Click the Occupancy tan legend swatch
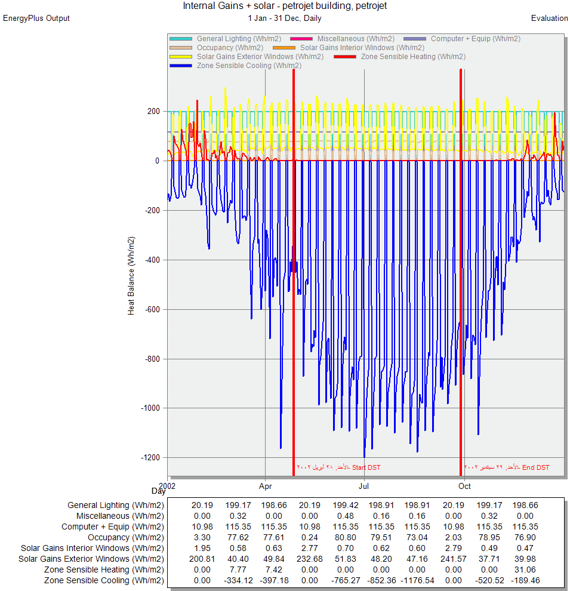The height and width of the screenshot is (591, 570). click(x=181, y=48)
